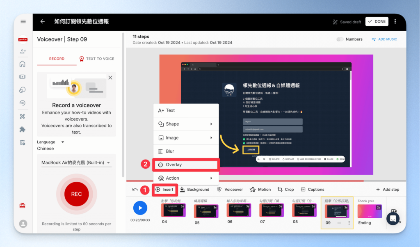420x247 pixels.
Task: Open the overlapping circles sidebar icon
Action: (23, 90)
